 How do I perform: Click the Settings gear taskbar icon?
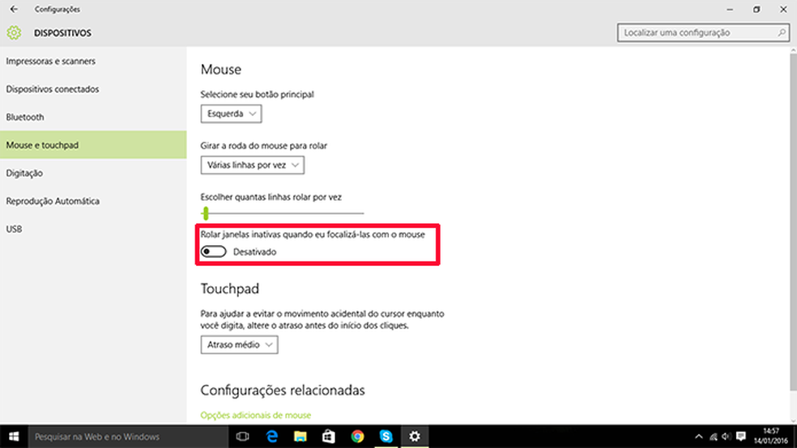coord(415,437)
